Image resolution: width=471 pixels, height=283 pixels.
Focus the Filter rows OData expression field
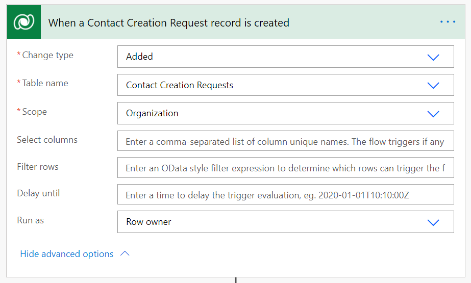[285, 168]
